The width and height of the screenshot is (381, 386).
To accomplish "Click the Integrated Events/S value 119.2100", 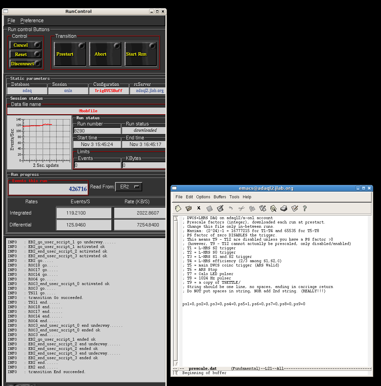I will [84, 213].
